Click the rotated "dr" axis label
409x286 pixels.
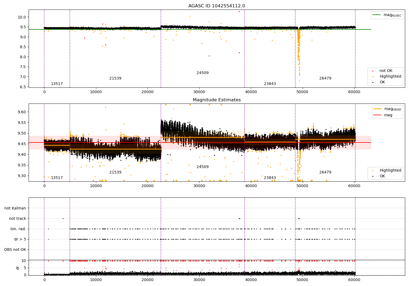point(18,268)
